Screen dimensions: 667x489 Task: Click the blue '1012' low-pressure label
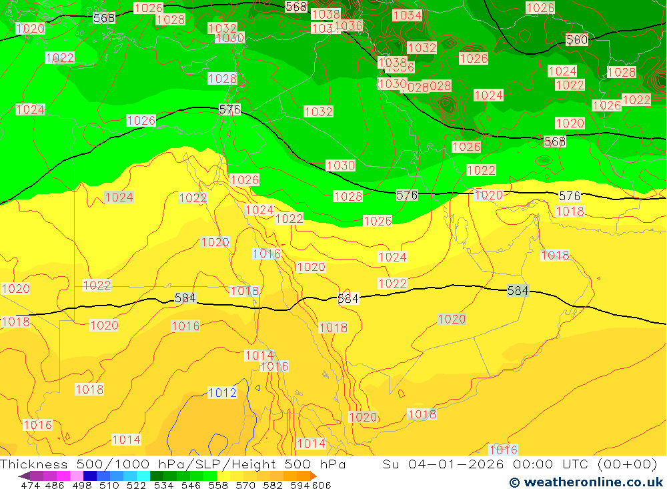point(222,392)
